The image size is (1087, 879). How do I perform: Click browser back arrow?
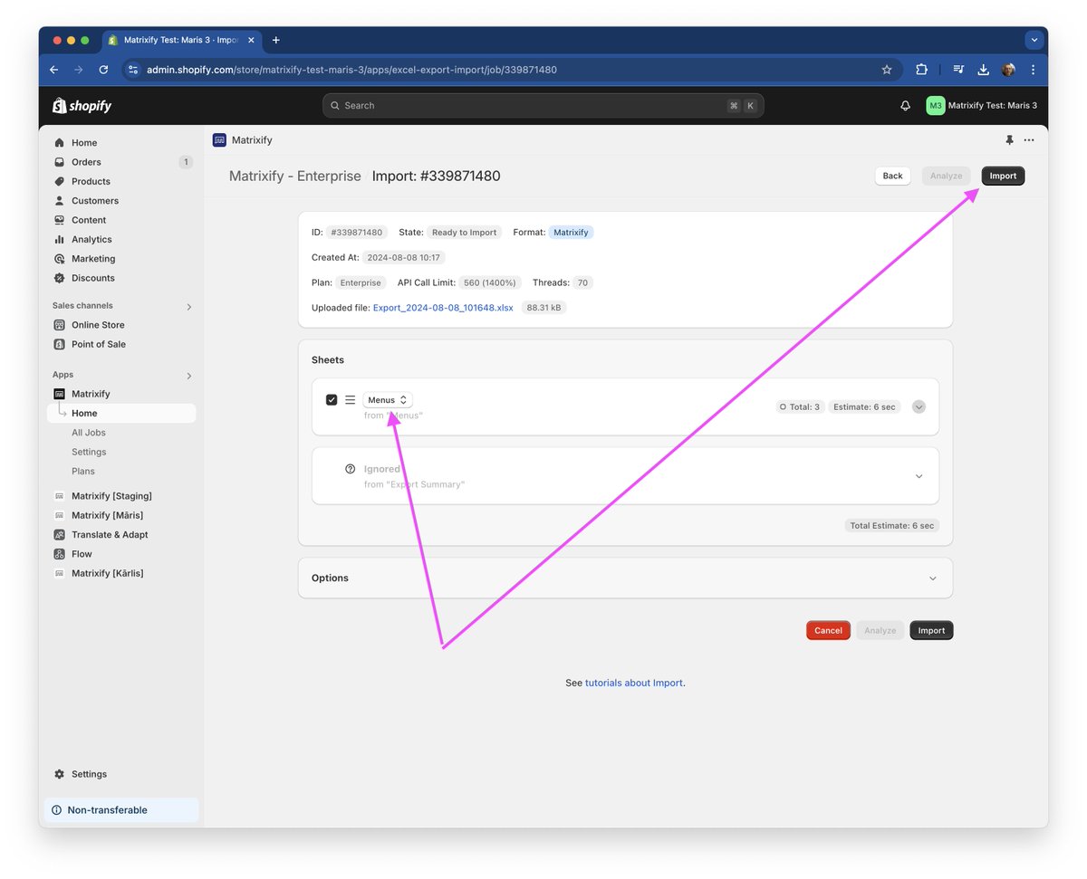54,70
